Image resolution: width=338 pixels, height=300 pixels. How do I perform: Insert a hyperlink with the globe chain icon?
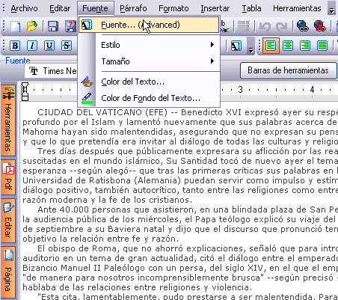point(303,26)
